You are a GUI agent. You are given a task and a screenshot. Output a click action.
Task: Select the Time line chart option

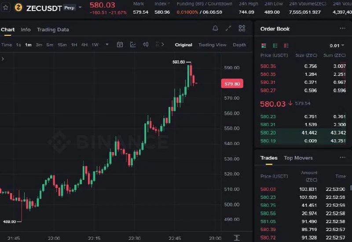(7, 45)
